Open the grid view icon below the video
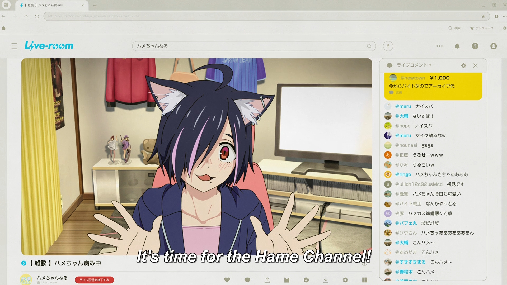507x285 pixels. tap(365, 280)
